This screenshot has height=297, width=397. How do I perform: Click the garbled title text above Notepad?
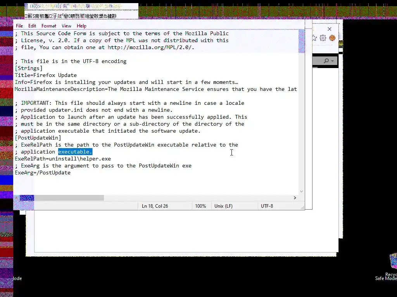pos(71,16)
